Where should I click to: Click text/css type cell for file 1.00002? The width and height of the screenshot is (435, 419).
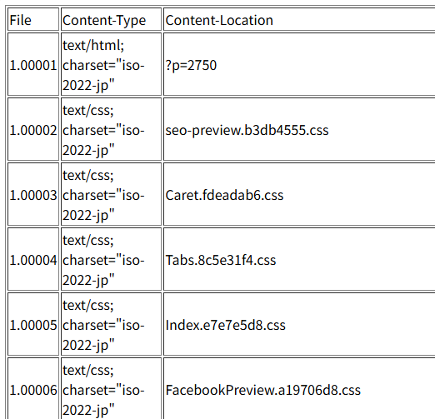pos(111,129)
